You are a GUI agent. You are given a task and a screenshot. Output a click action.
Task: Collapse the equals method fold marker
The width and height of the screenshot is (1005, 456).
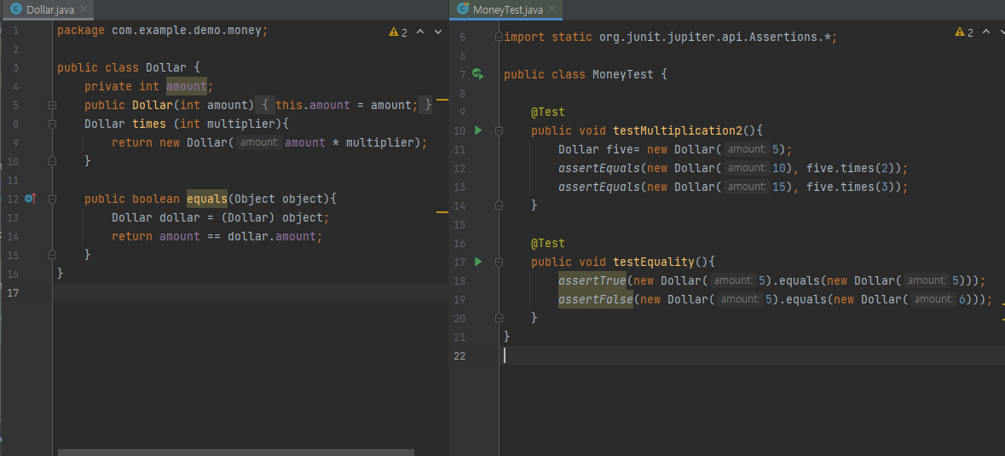click(x=53, y=199)
